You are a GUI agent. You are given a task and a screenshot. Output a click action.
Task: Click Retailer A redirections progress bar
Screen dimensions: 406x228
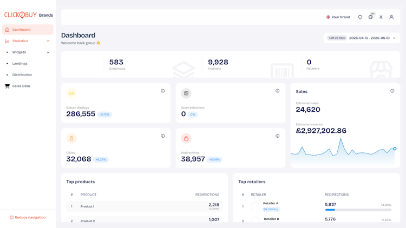[x=358, y=210]
